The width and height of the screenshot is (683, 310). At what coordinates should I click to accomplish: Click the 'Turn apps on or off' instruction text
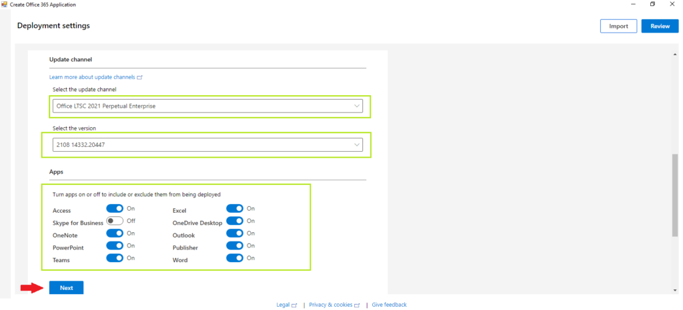(x=136, y=194)
